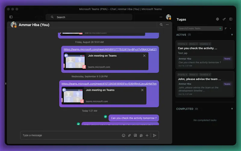Click the 'Test jap' note in first task

[183, 53]
